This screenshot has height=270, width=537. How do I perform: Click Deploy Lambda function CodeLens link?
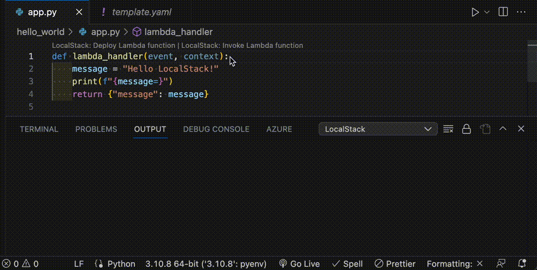pos(113,45)
